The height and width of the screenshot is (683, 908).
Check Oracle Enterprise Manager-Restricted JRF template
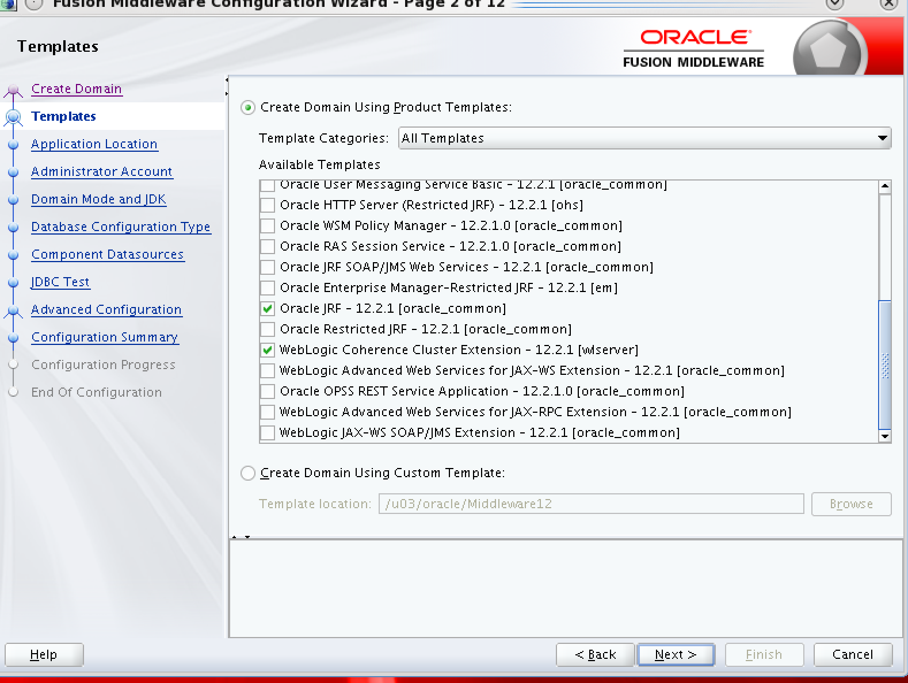pos(268,288)
